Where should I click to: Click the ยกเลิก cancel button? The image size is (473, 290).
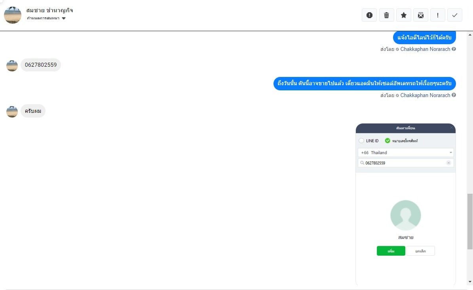point(420,251)
